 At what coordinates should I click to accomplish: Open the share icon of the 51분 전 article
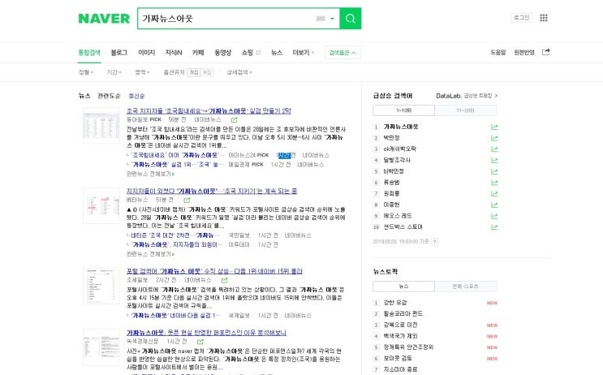[187, 200]
